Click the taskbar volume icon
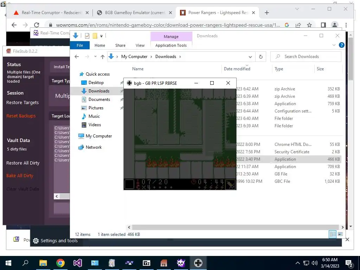 coord(315,263)
